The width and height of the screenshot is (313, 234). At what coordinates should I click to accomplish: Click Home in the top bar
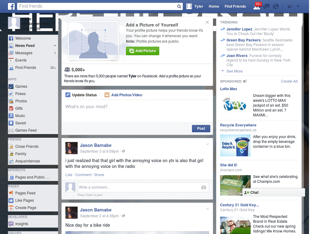coord(214,6)
